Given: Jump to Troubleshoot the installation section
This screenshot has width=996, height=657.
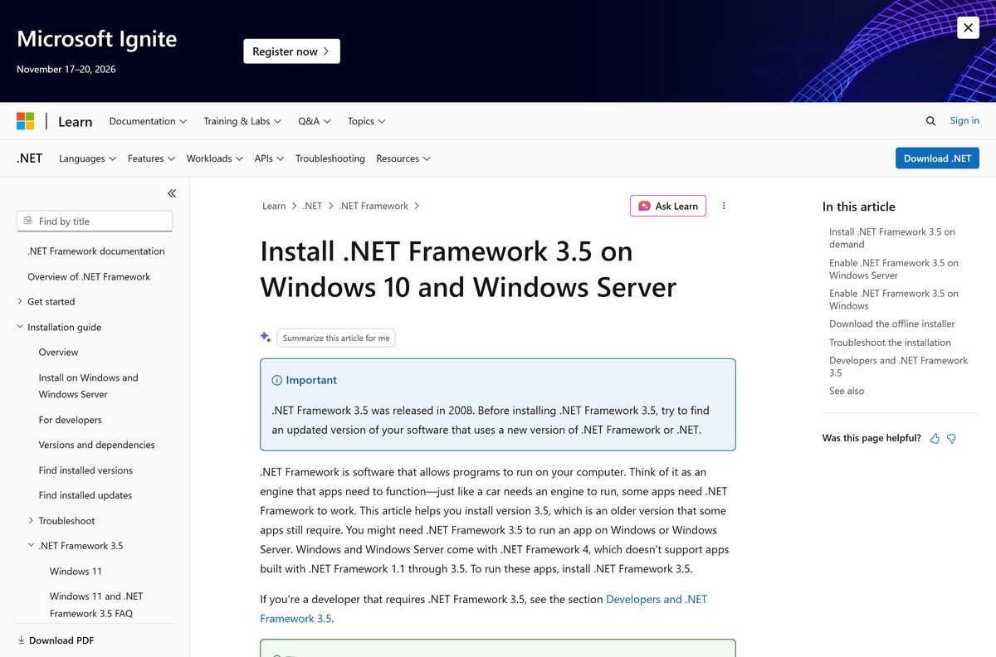Looking at the screenshot, I should coord(890,343).
